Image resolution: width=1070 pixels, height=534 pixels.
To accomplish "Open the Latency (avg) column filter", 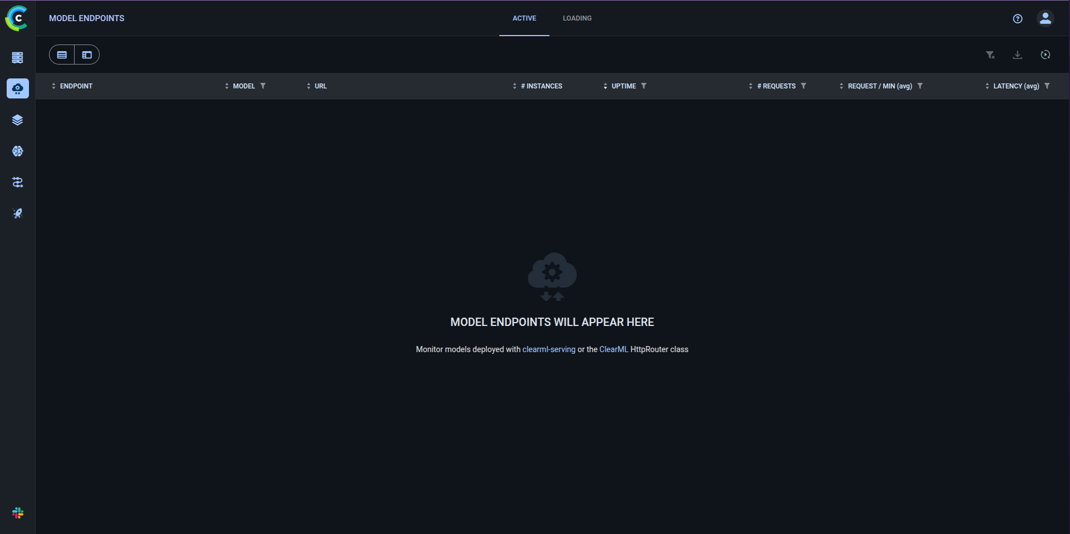I will pos(1047,86).
